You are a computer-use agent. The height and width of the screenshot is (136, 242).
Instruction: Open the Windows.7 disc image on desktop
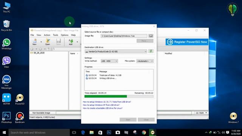(x=233, y=117)
